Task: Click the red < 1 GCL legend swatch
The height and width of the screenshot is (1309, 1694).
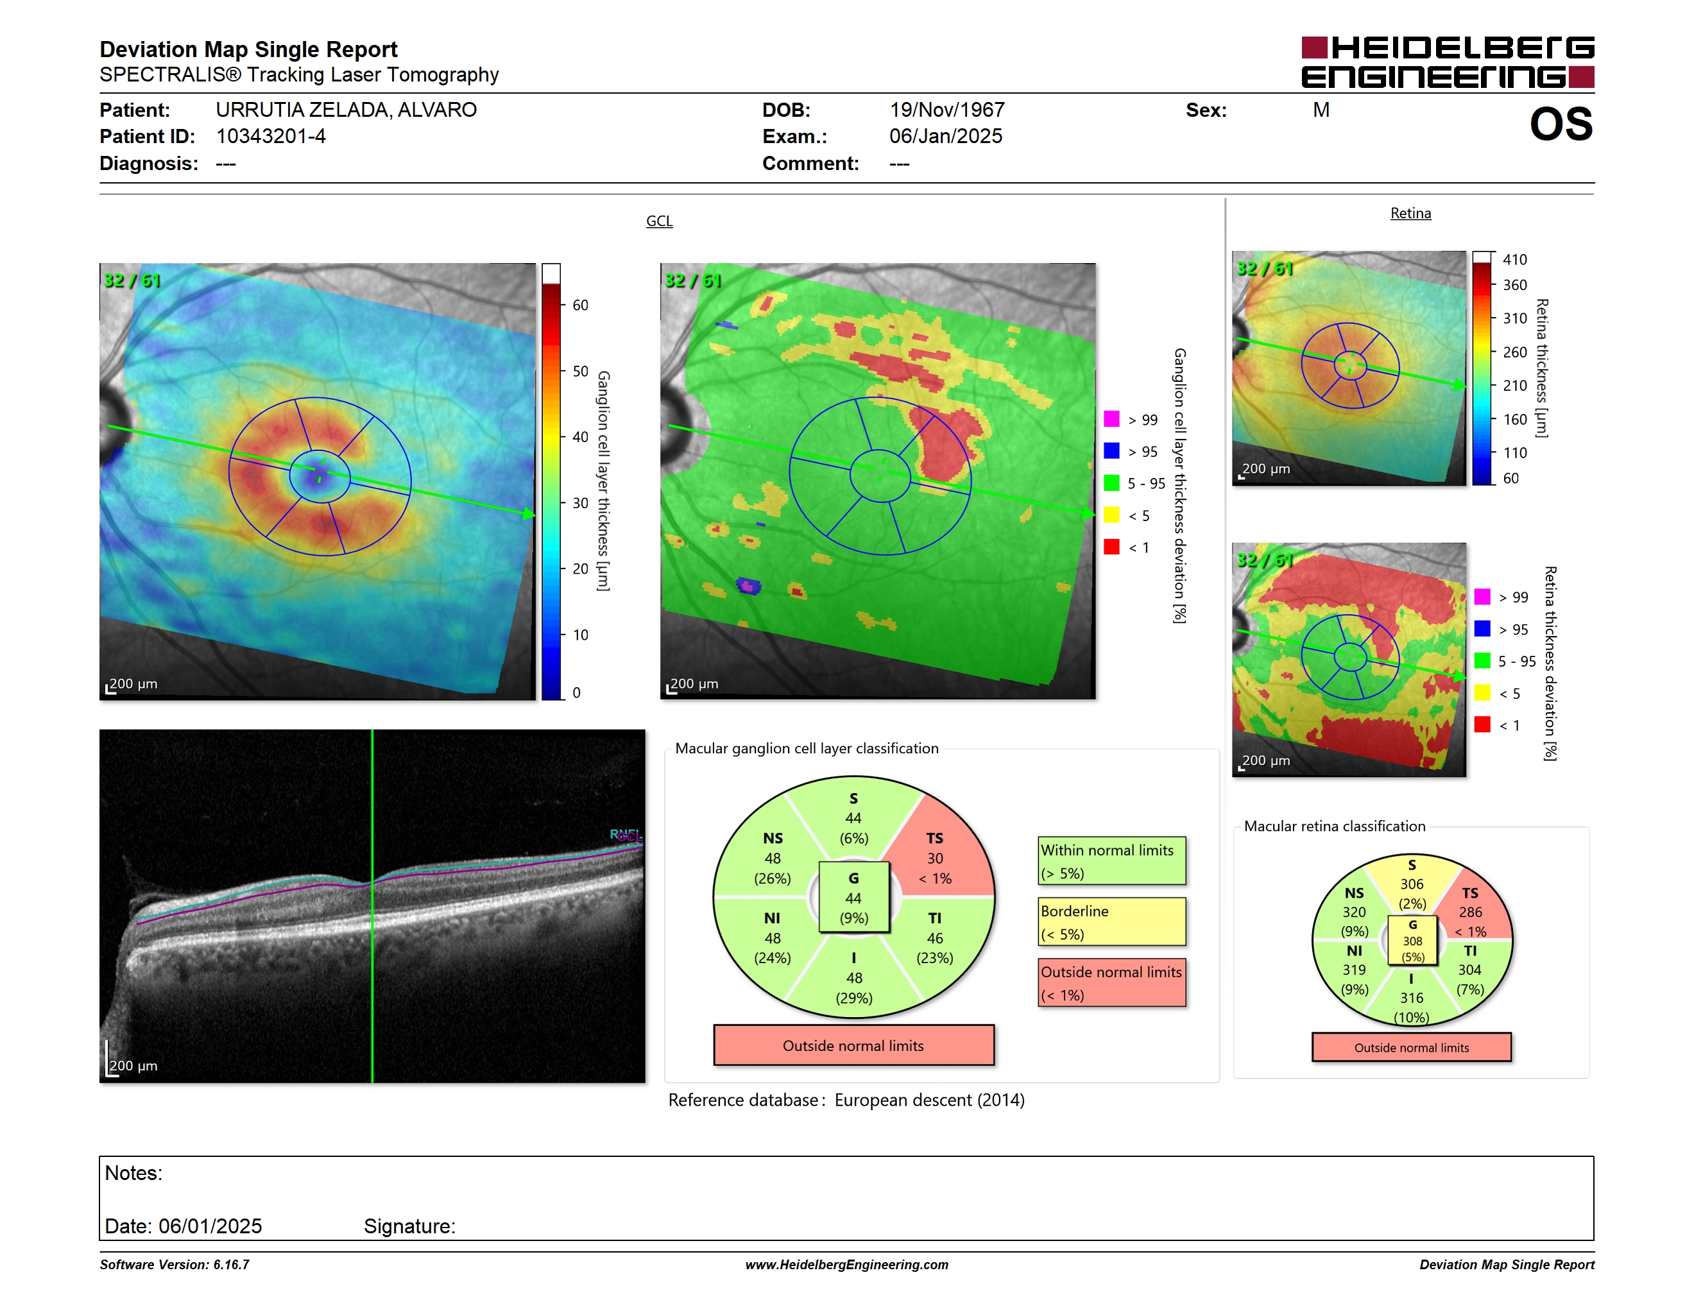Action: click(1111, 546)
